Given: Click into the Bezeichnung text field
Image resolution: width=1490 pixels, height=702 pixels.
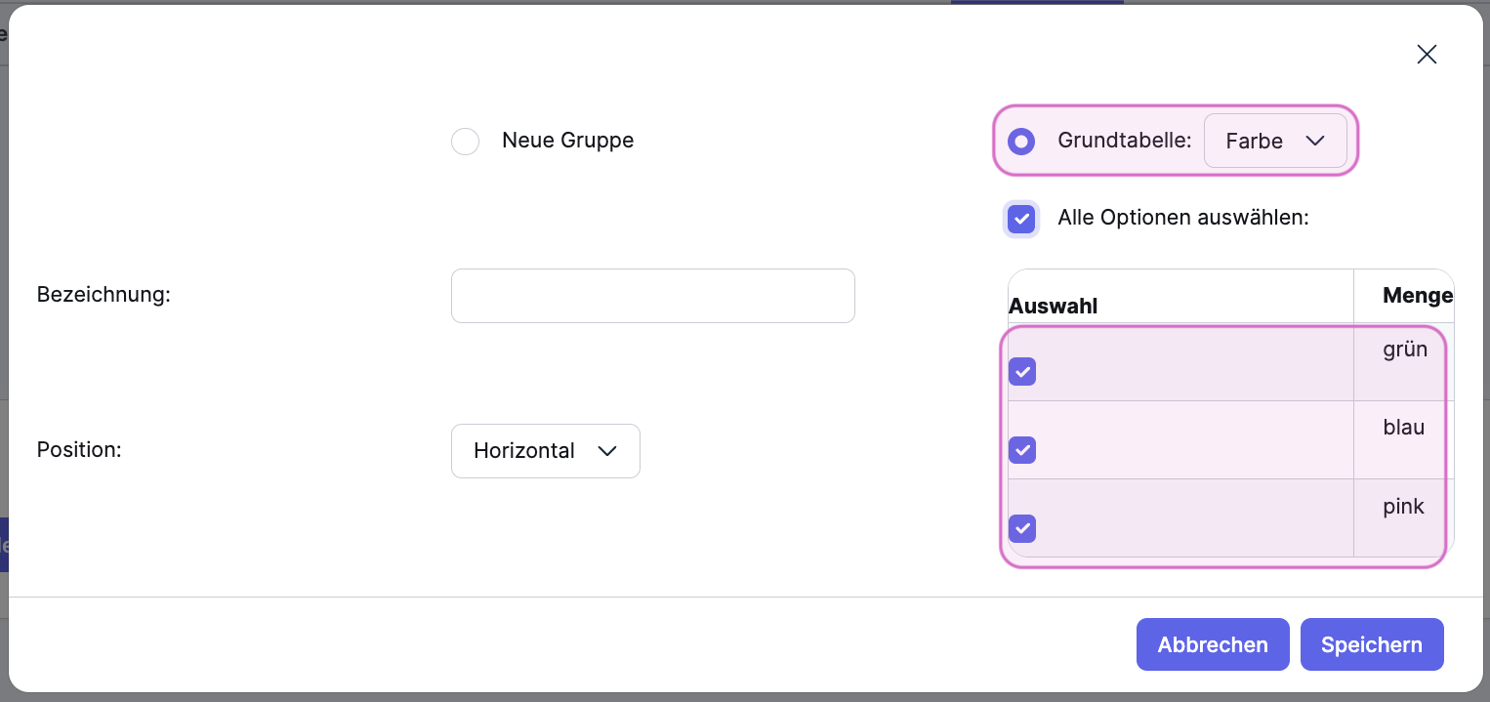Looking at the screenshot, I should [x=652, y=296].
